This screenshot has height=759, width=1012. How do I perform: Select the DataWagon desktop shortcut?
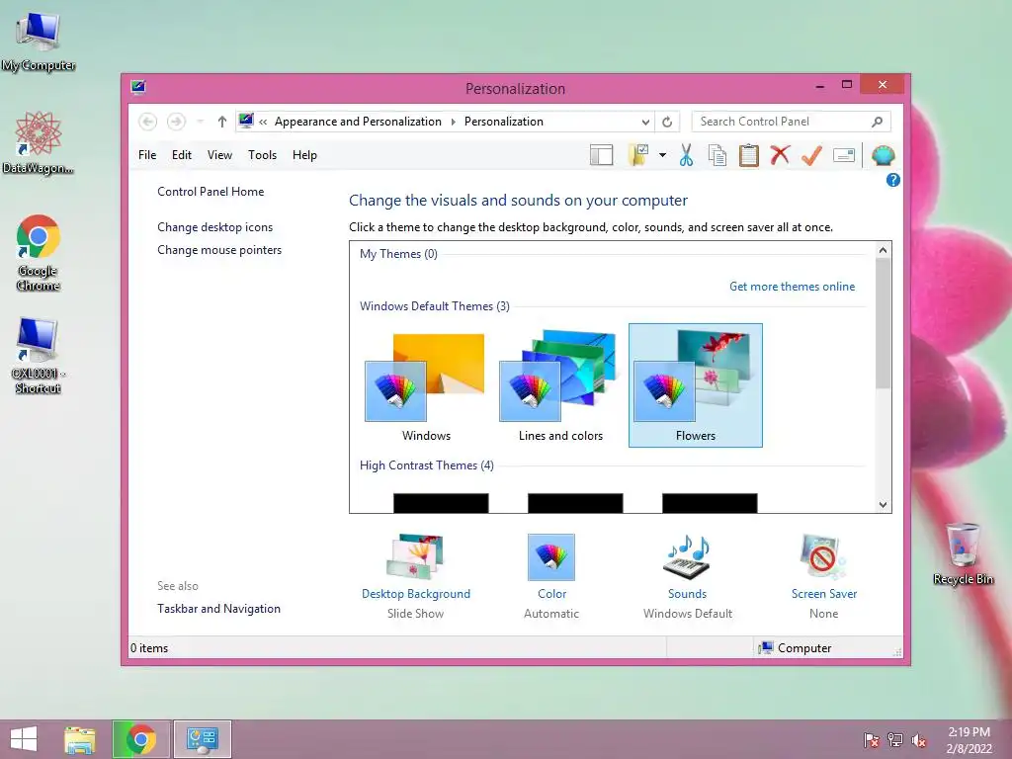tap(39, 142)
